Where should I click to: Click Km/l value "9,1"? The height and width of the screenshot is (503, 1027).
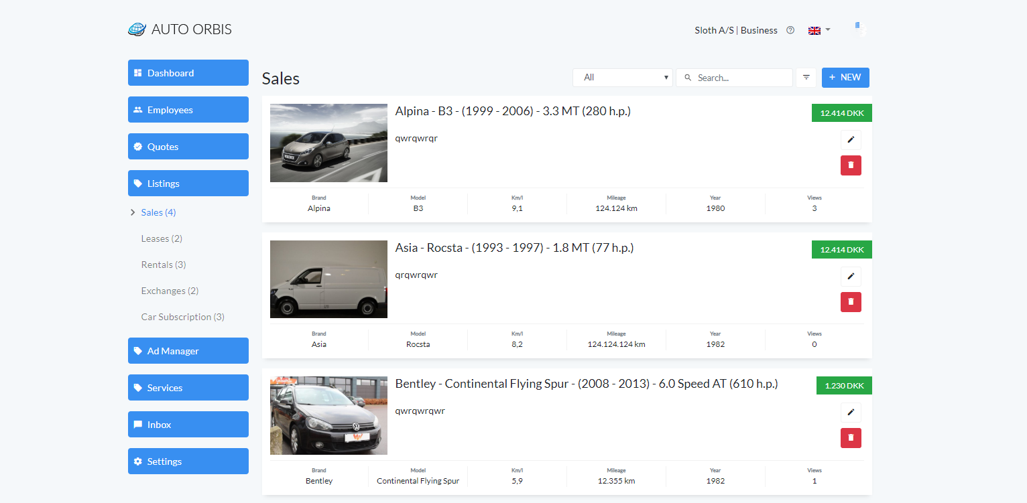pyautogui.click(x=517, y=208)
